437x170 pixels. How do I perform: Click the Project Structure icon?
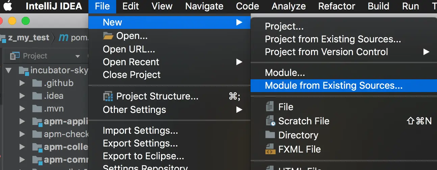pos(108,97)
